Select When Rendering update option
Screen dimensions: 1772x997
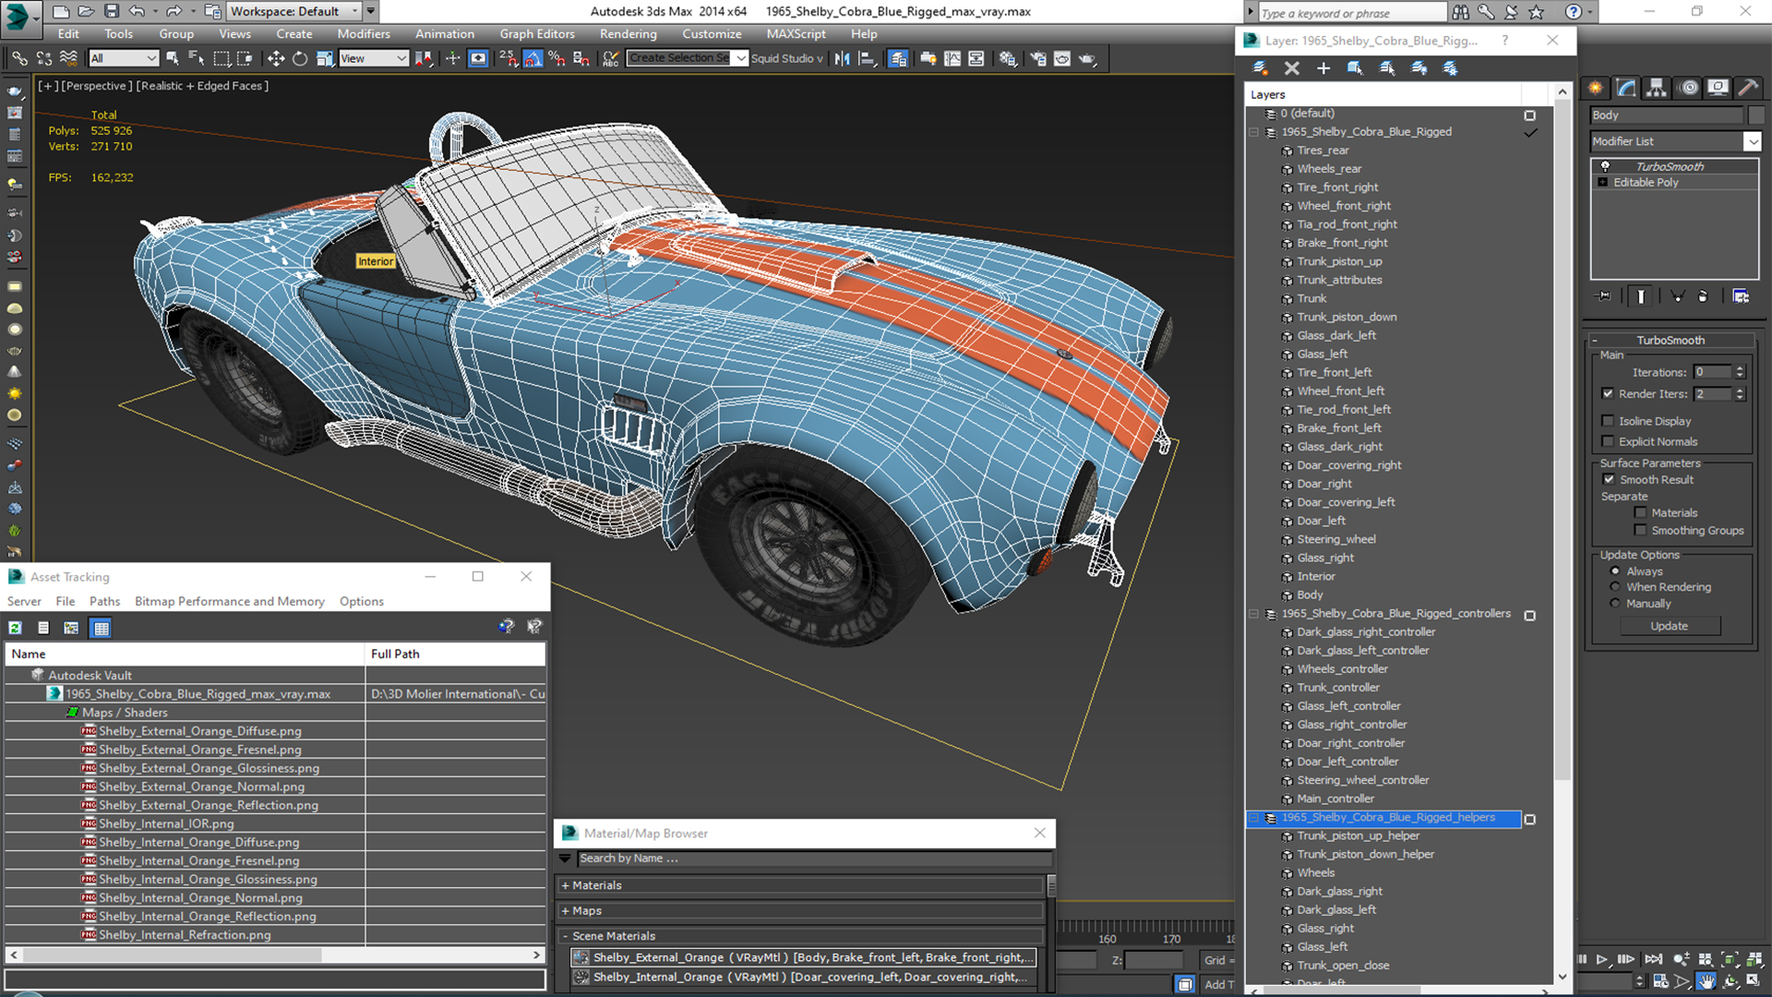1615,587
